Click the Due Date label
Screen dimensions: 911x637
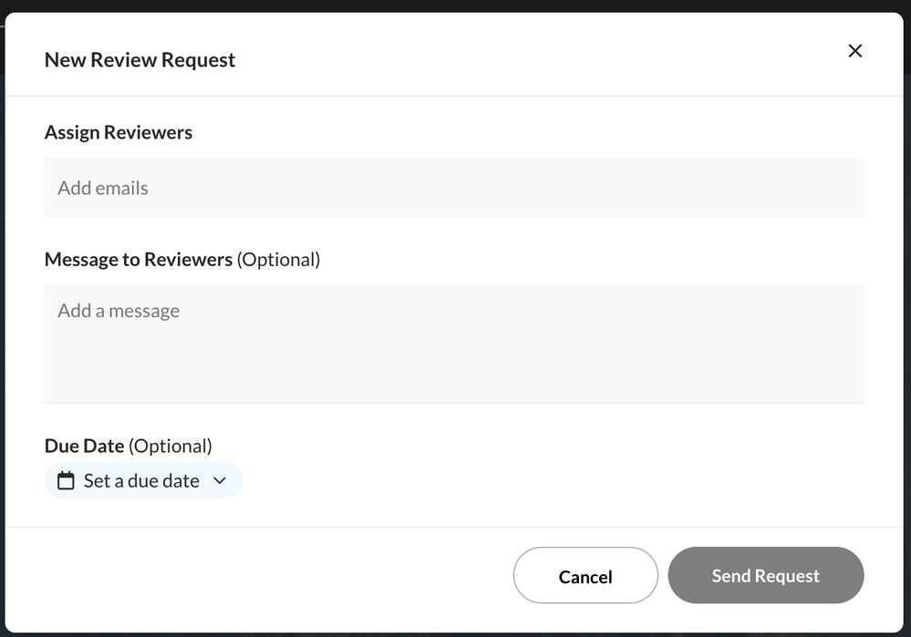84,446
